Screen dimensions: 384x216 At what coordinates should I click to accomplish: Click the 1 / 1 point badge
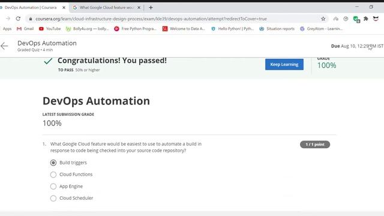(x=315, y=145)
